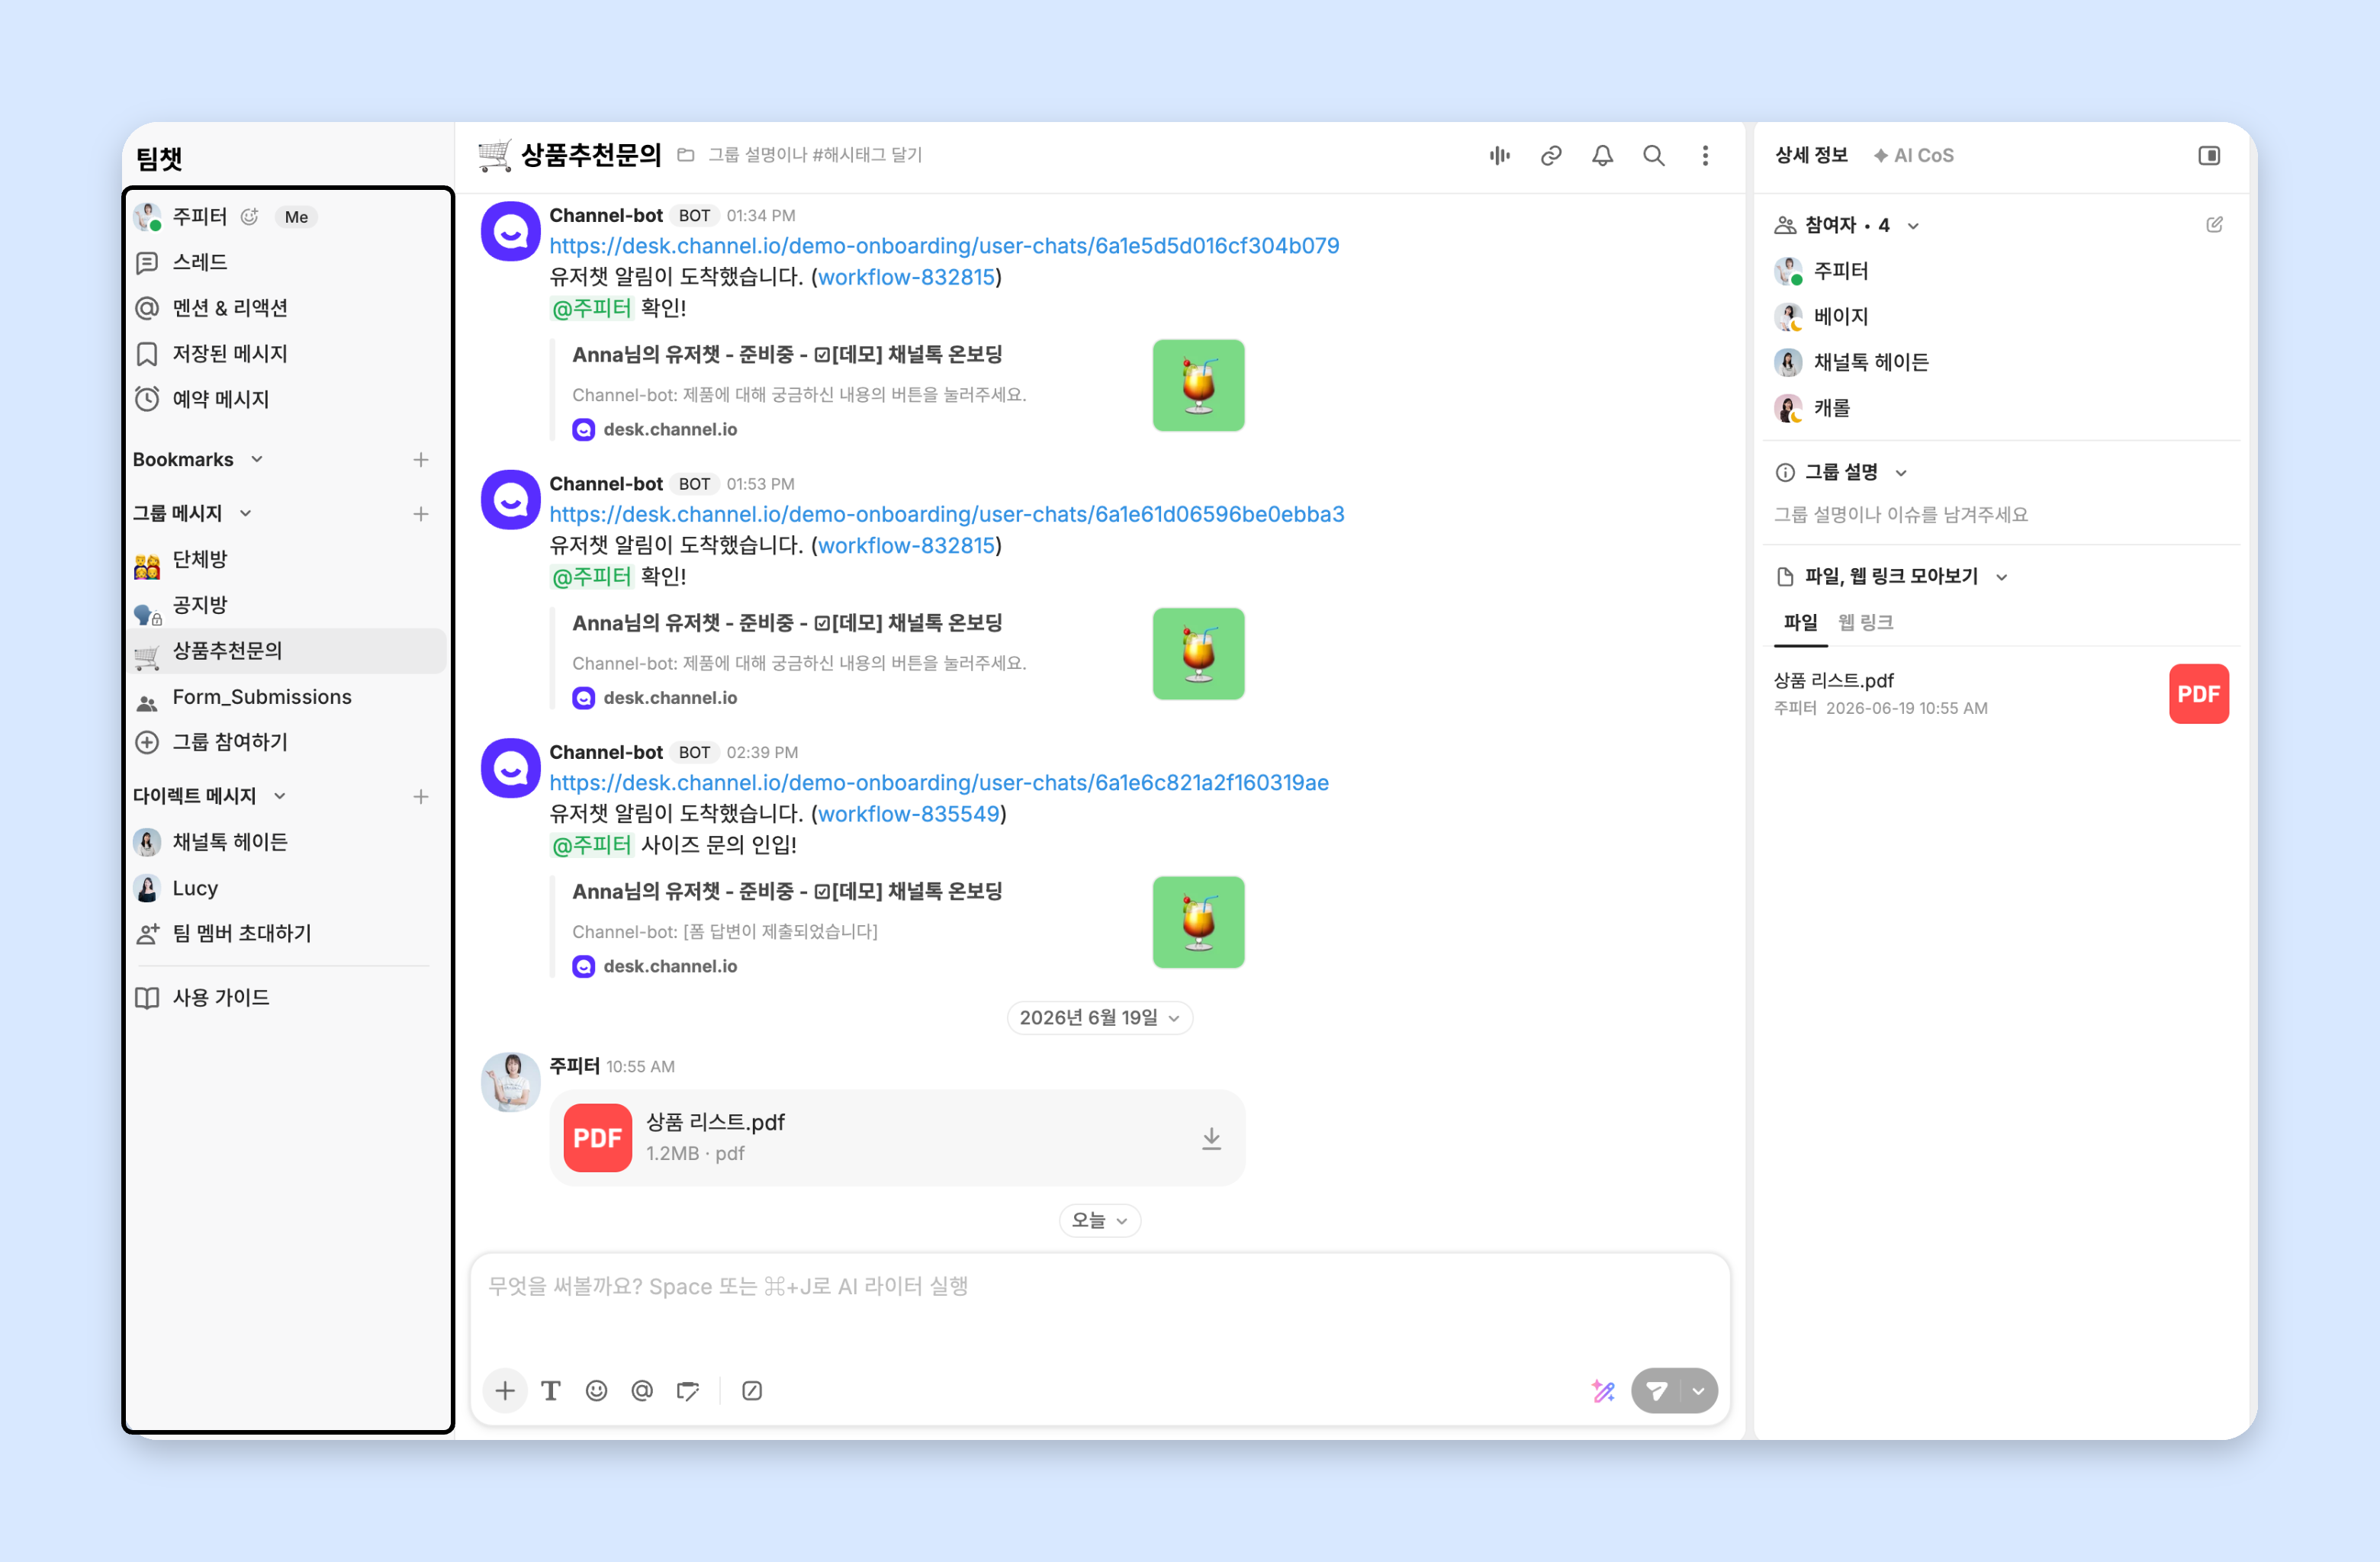Screen dimensions: 2380x1562
Task: Launch the AI writer magic wand
Action: pos(1603,1391)
